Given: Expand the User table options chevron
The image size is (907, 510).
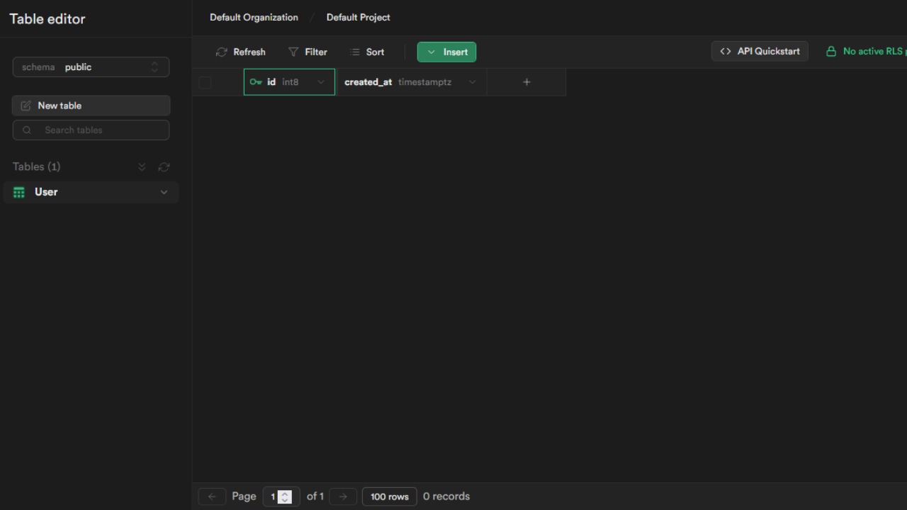Looking at the screenshot, I should pyautogui.click(x=164, y=192).
